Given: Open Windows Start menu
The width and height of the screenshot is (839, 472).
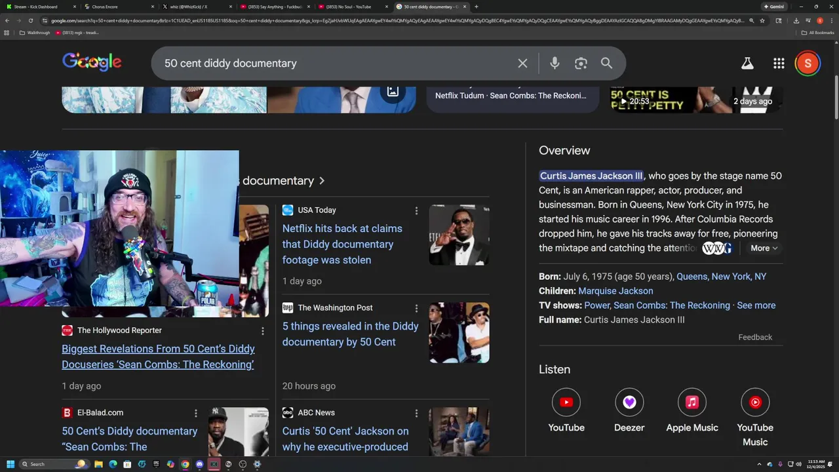Looking at the screenshot, I should (10, 464).
